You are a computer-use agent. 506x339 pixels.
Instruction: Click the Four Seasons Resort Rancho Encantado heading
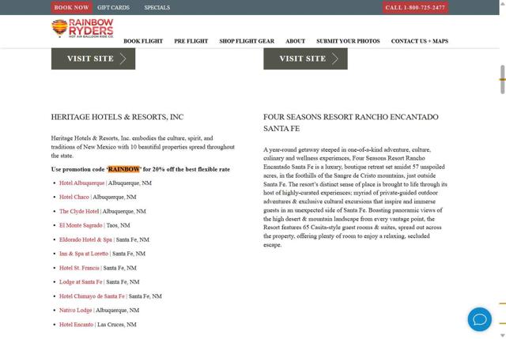coord(351,122)
